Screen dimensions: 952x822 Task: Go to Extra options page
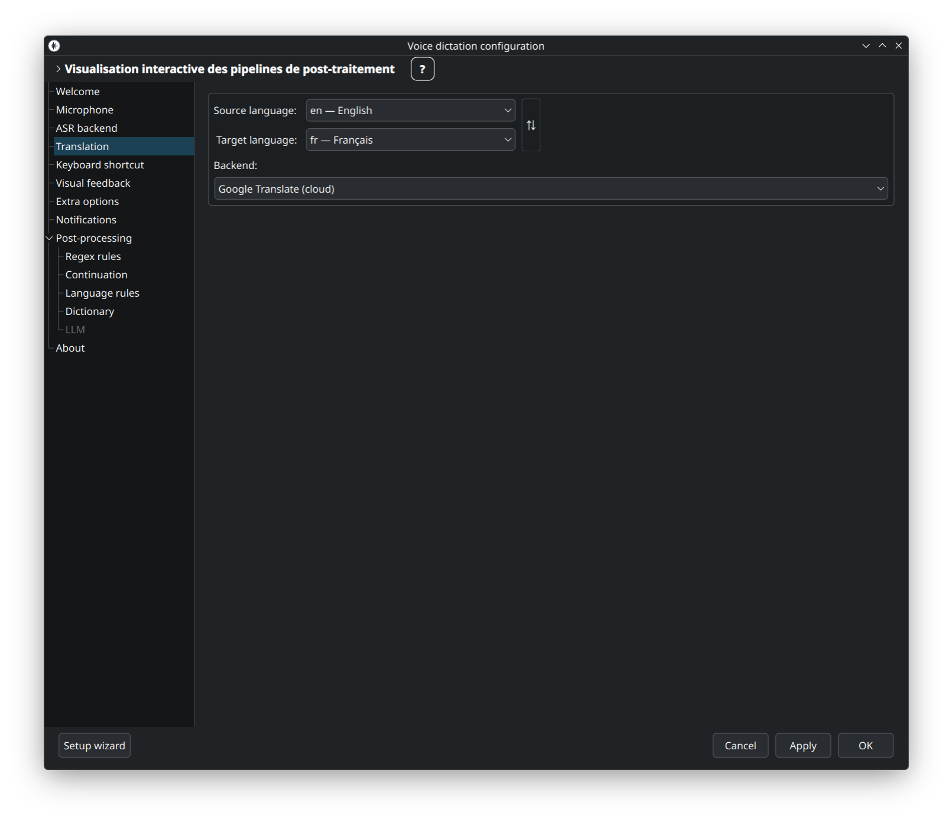(87, 202)
